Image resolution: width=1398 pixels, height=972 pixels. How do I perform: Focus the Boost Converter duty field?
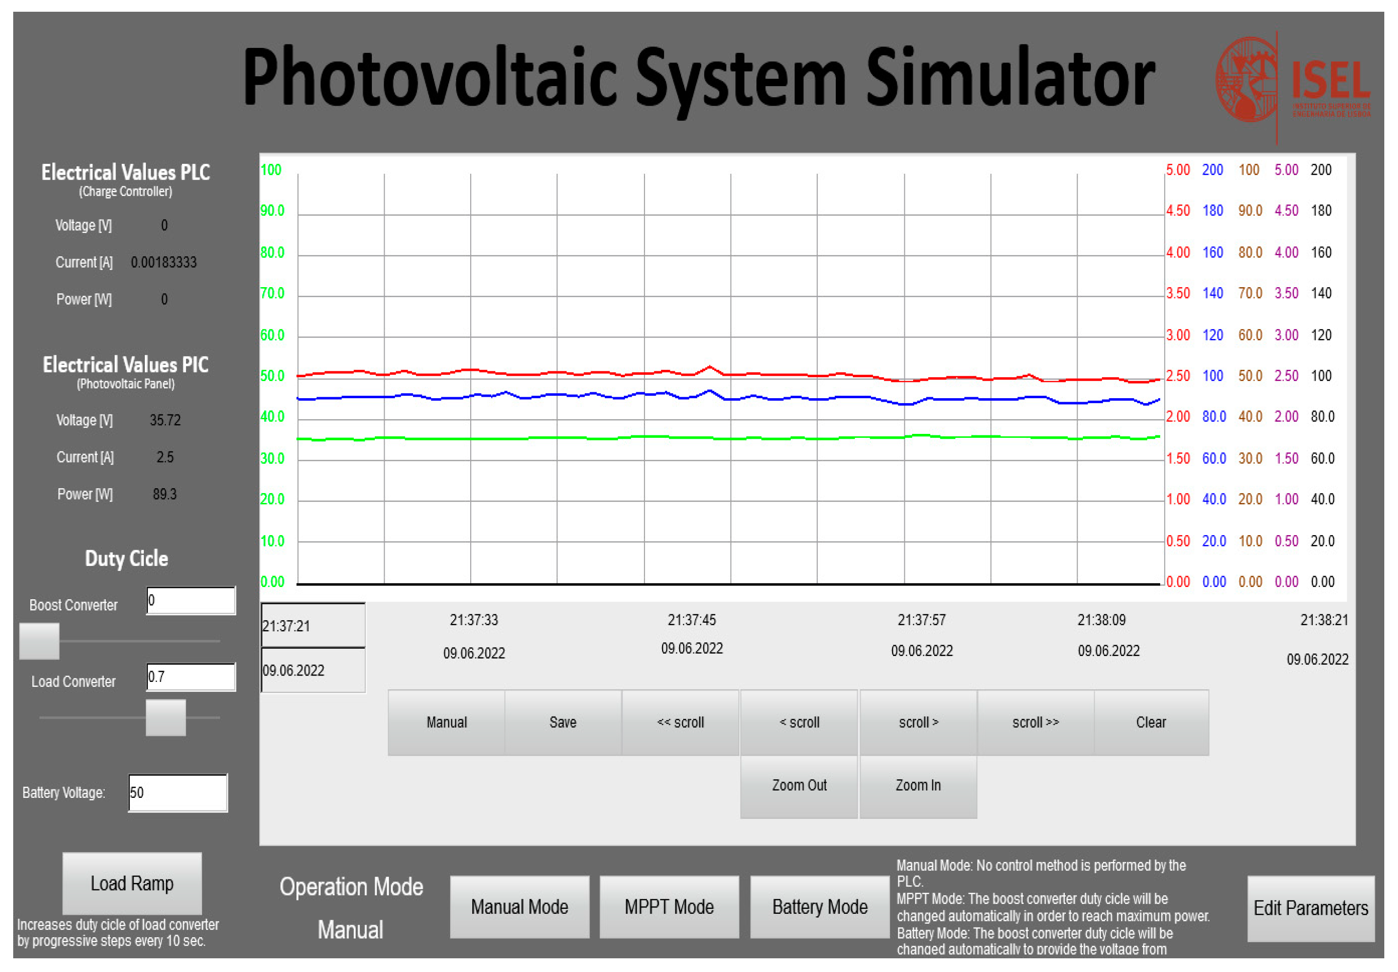point(190,601)
